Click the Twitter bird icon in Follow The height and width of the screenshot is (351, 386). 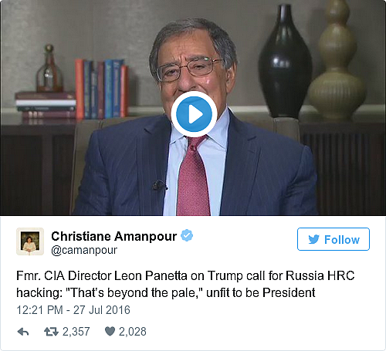click(313, 239)
